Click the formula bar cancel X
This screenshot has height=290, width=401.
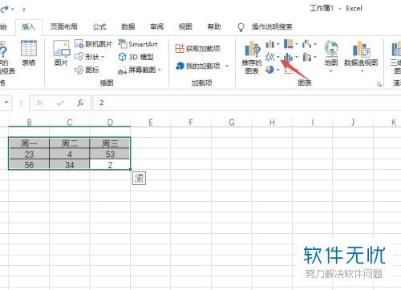click(x=40, y=103)
